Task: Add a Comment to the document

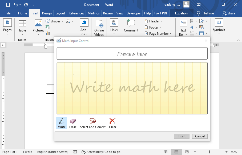Action: [131, 27]
